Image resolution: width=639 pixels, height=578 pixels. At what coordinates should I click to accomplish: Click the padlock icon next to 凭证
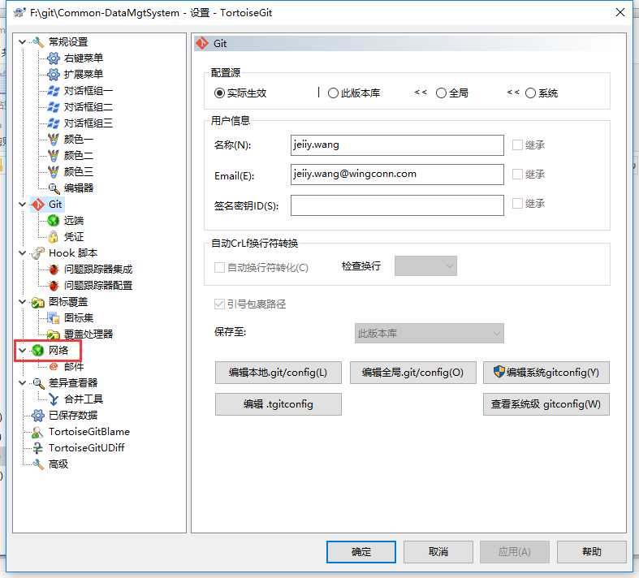[54, 237]
